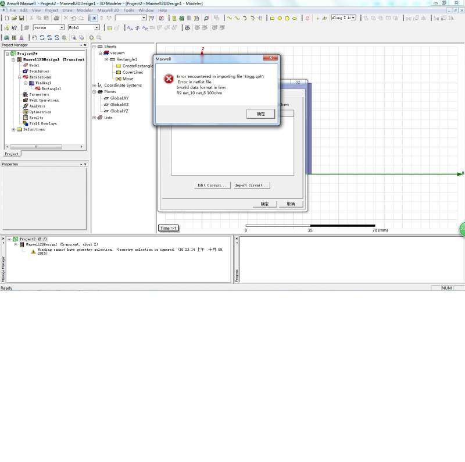
Task: Open the Help menu
Action: [x=163, y=10]
